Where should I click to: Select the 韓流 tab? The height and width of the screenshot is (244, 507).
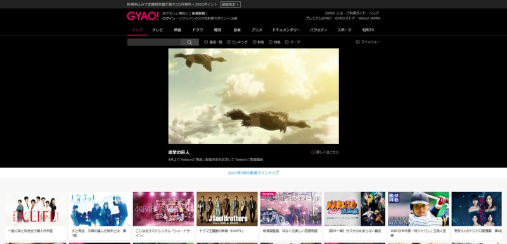point(217,30)
